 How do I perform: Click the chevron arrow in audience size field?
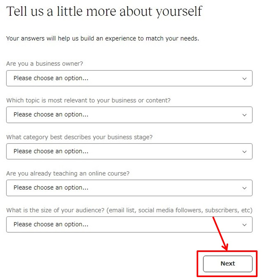[245, 225]
